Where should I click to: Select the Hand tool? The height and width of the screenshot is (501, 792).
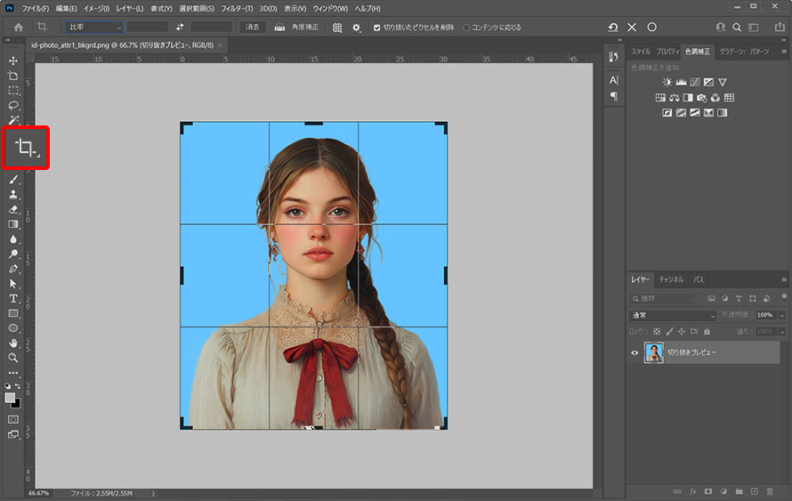click(x=13, y=343)
